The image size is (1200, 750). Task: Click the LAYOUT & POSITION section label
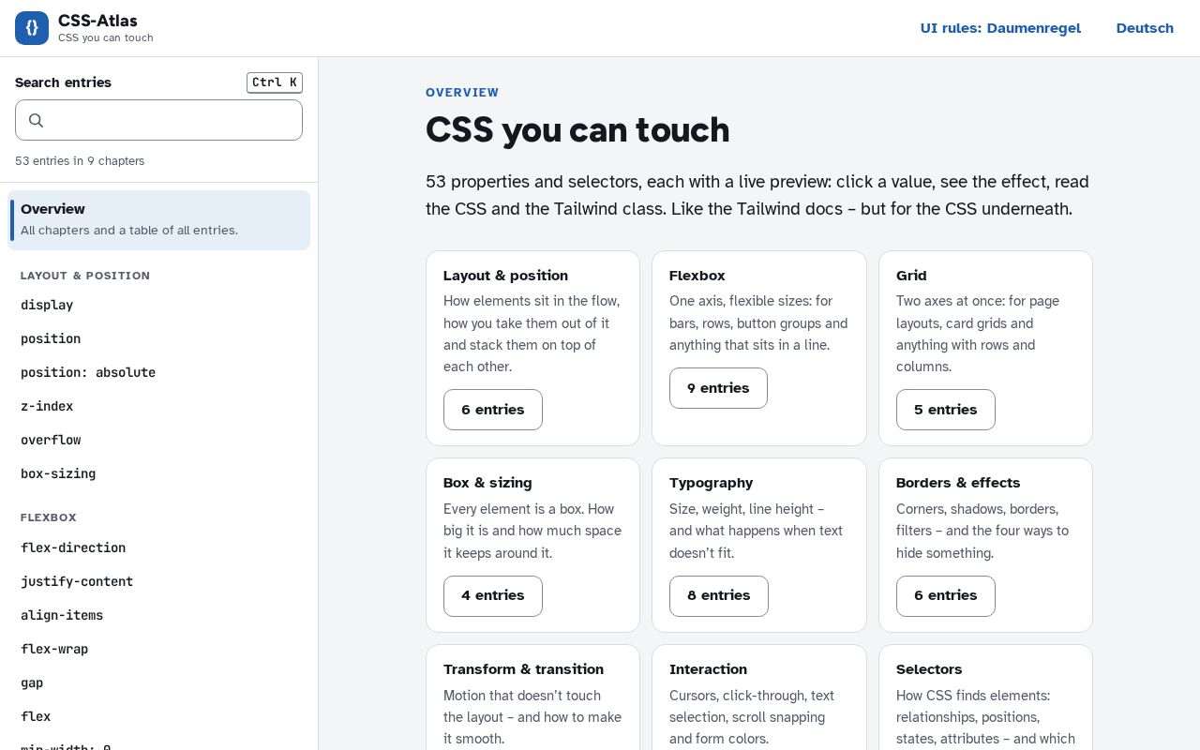[85, 276]
